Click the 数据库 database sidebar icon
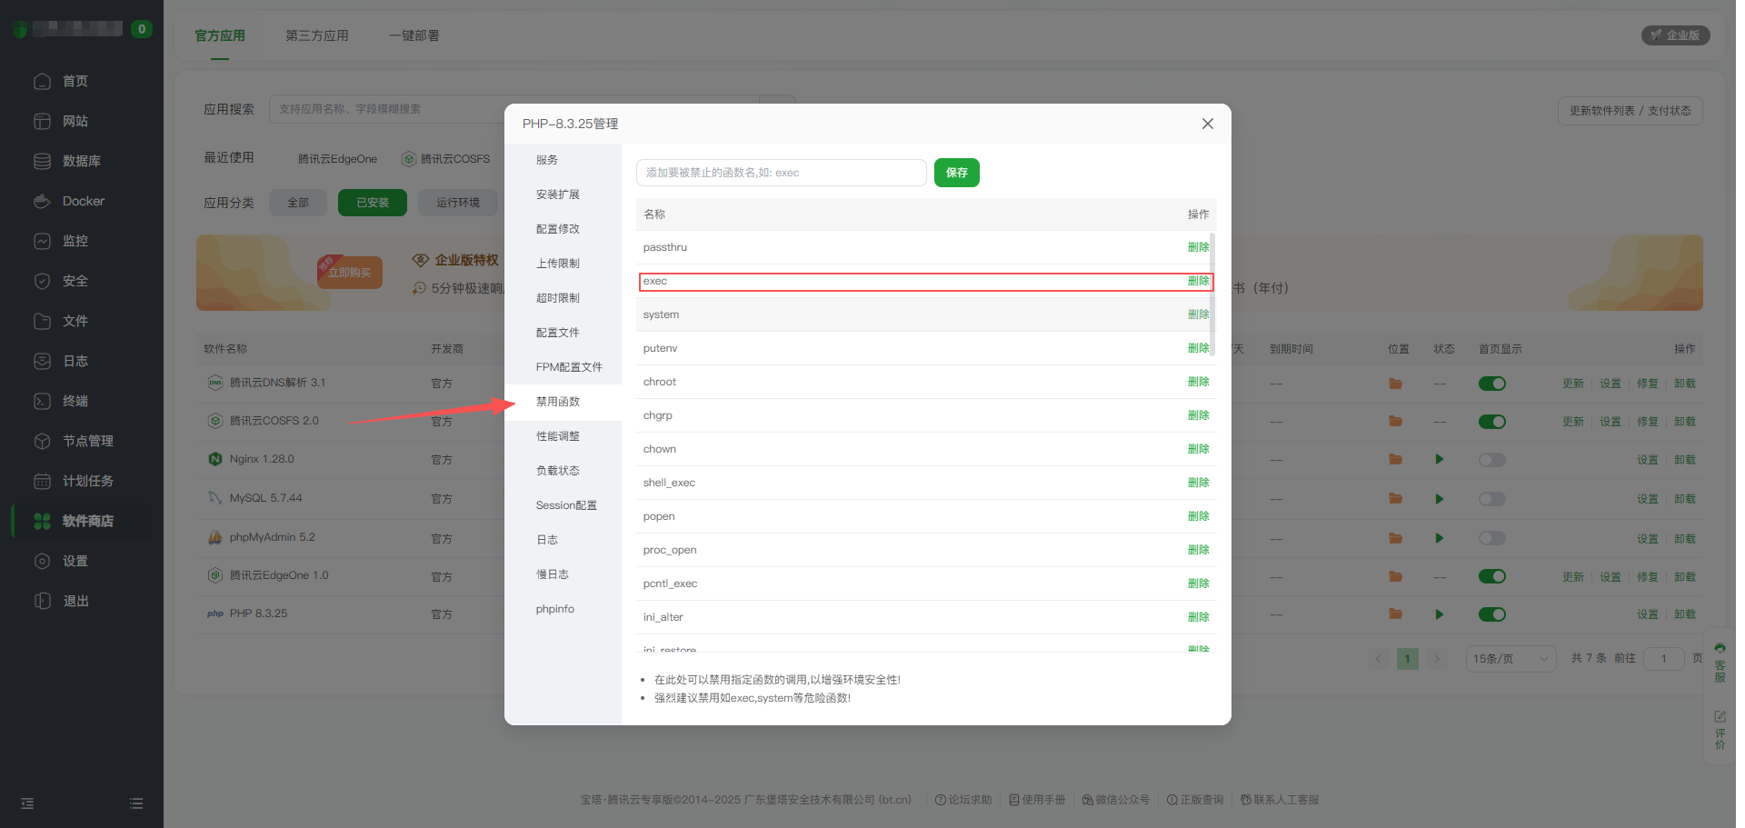Screen dimensions: 1745x828 pos(42,161)
